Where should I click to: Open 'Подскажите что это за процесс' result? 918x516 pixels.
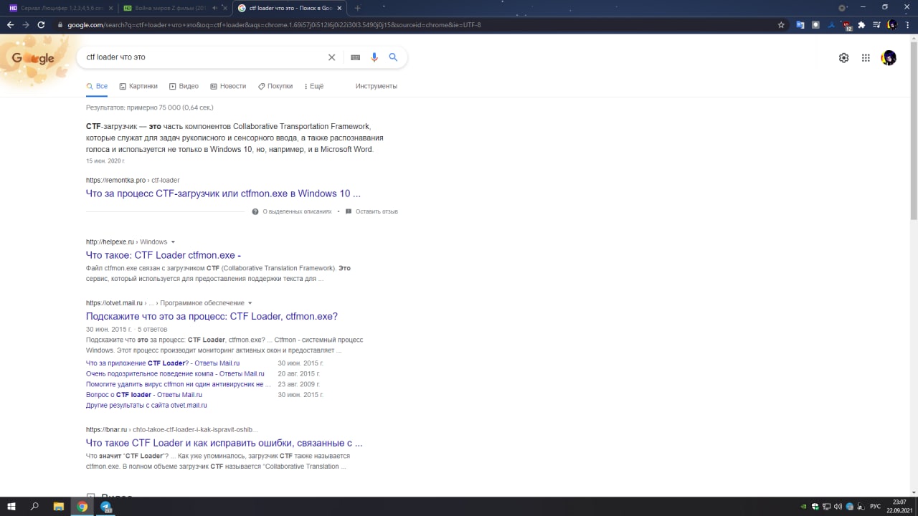tap(212, 316)
